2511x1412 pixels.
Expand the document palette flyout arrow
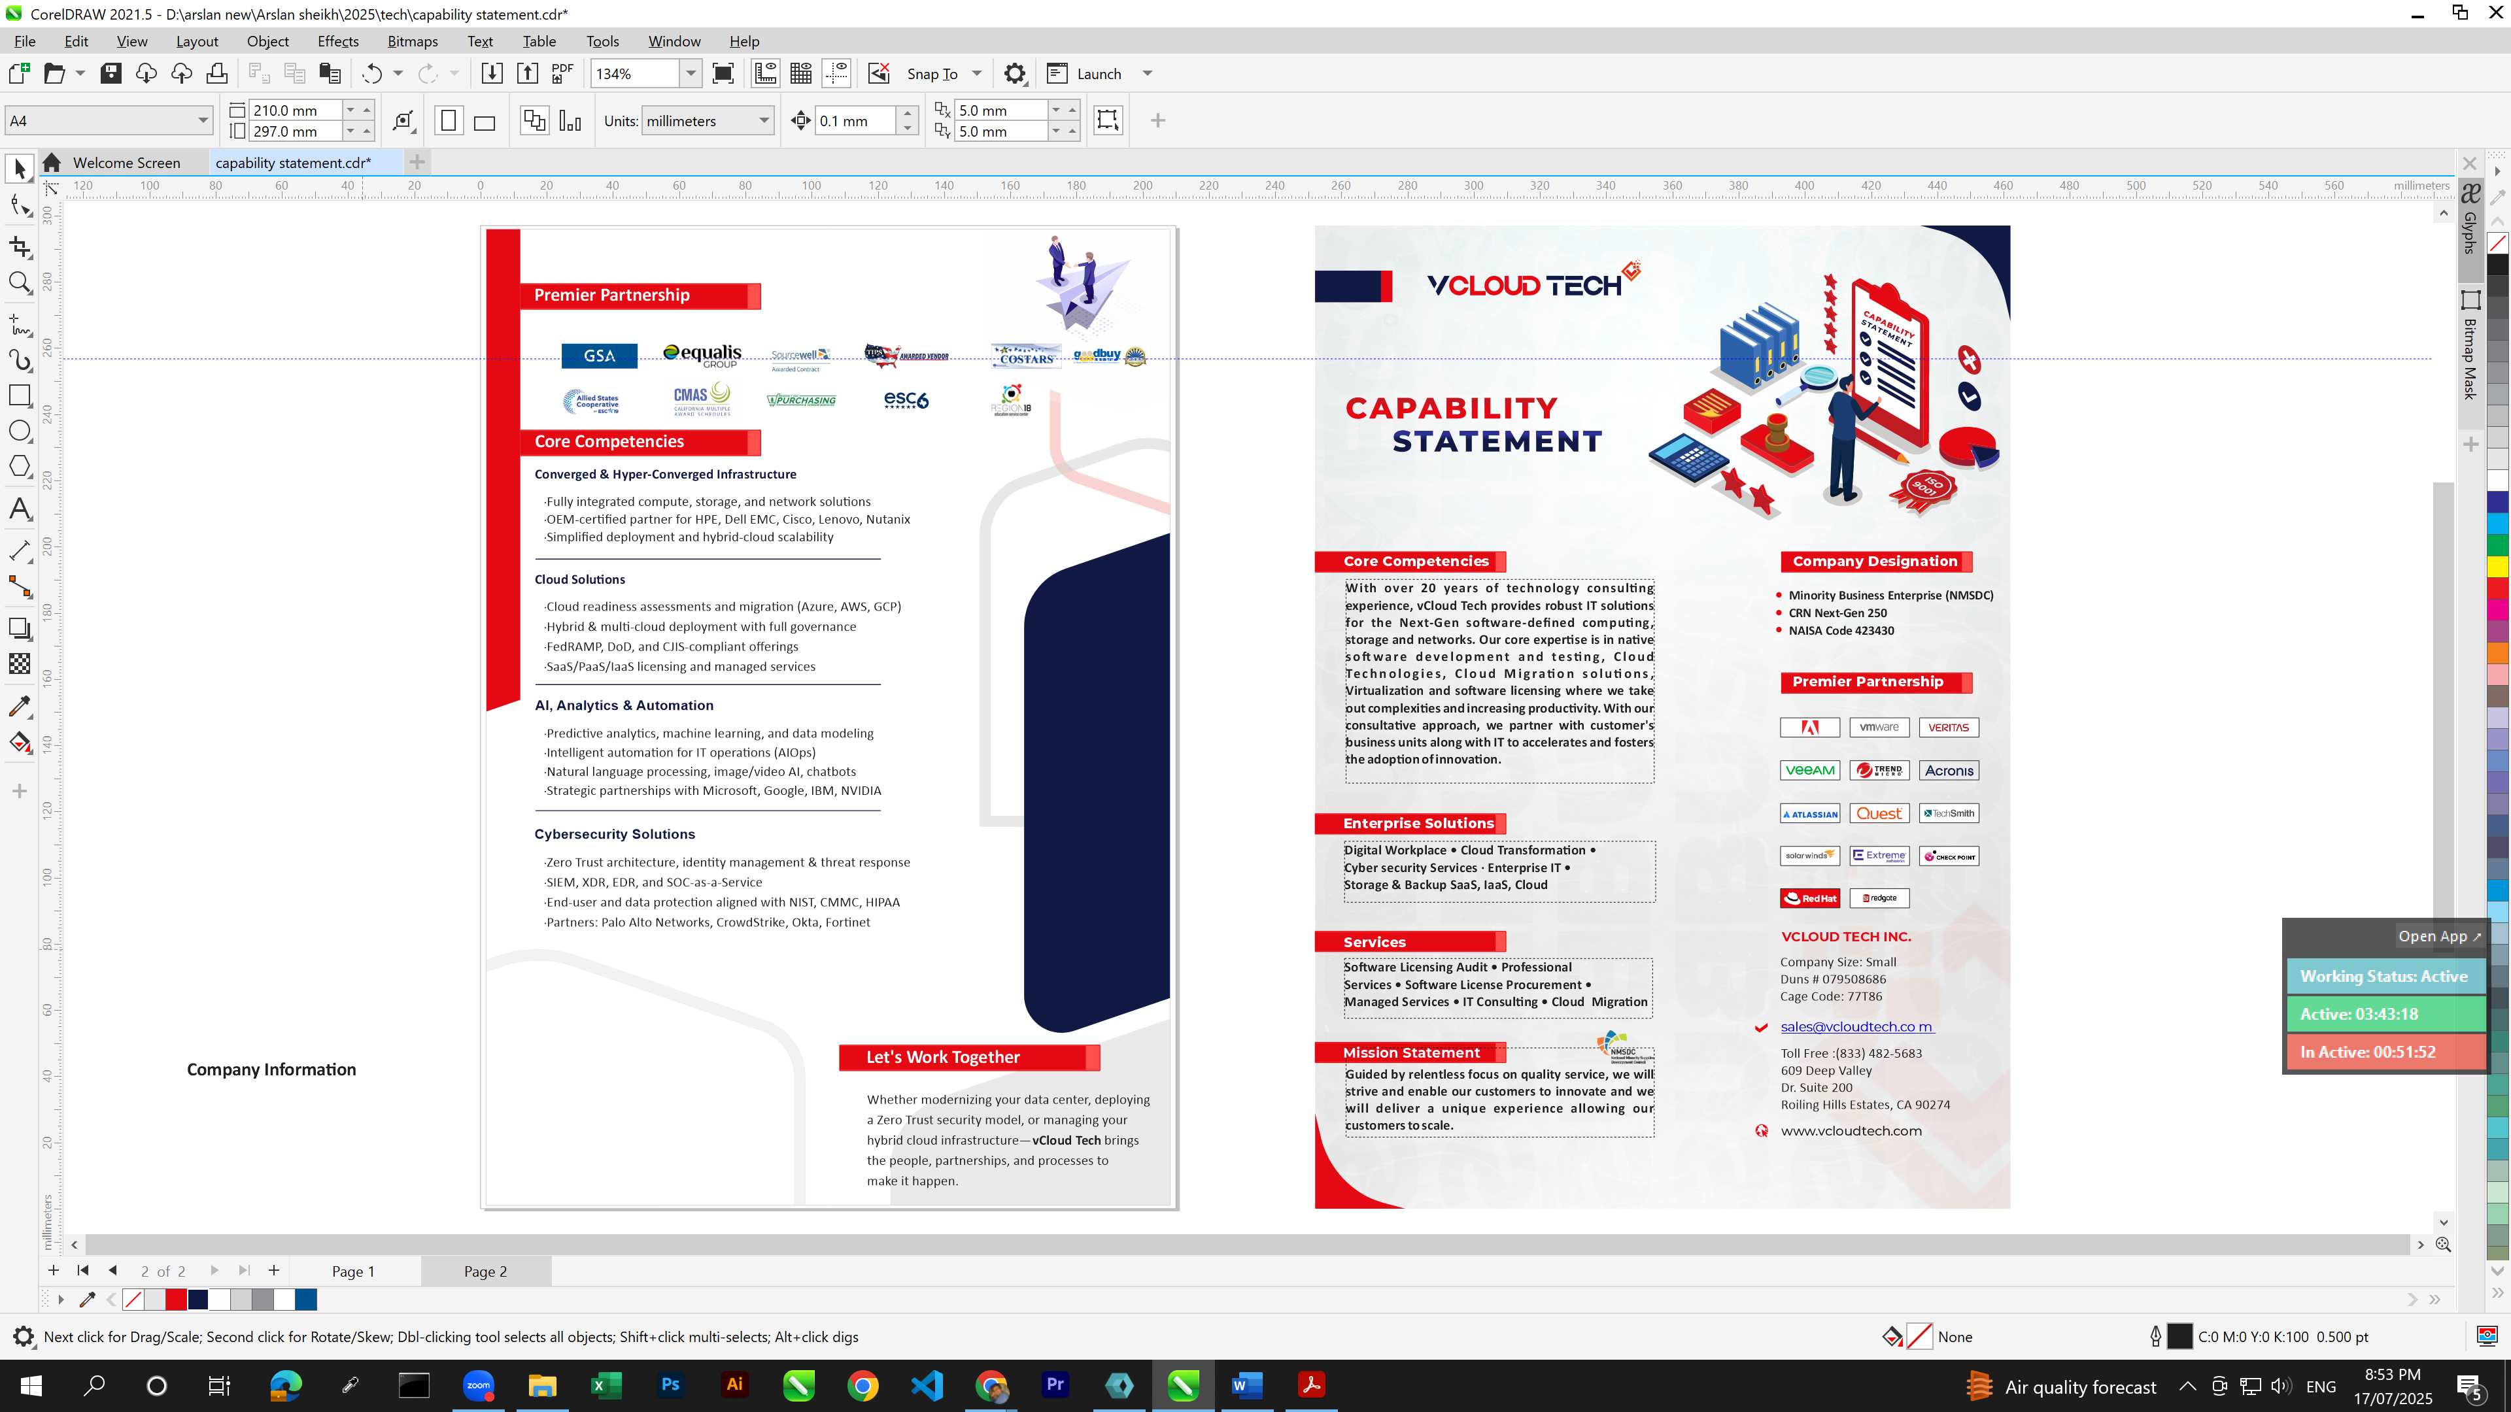coord(60,1299)
